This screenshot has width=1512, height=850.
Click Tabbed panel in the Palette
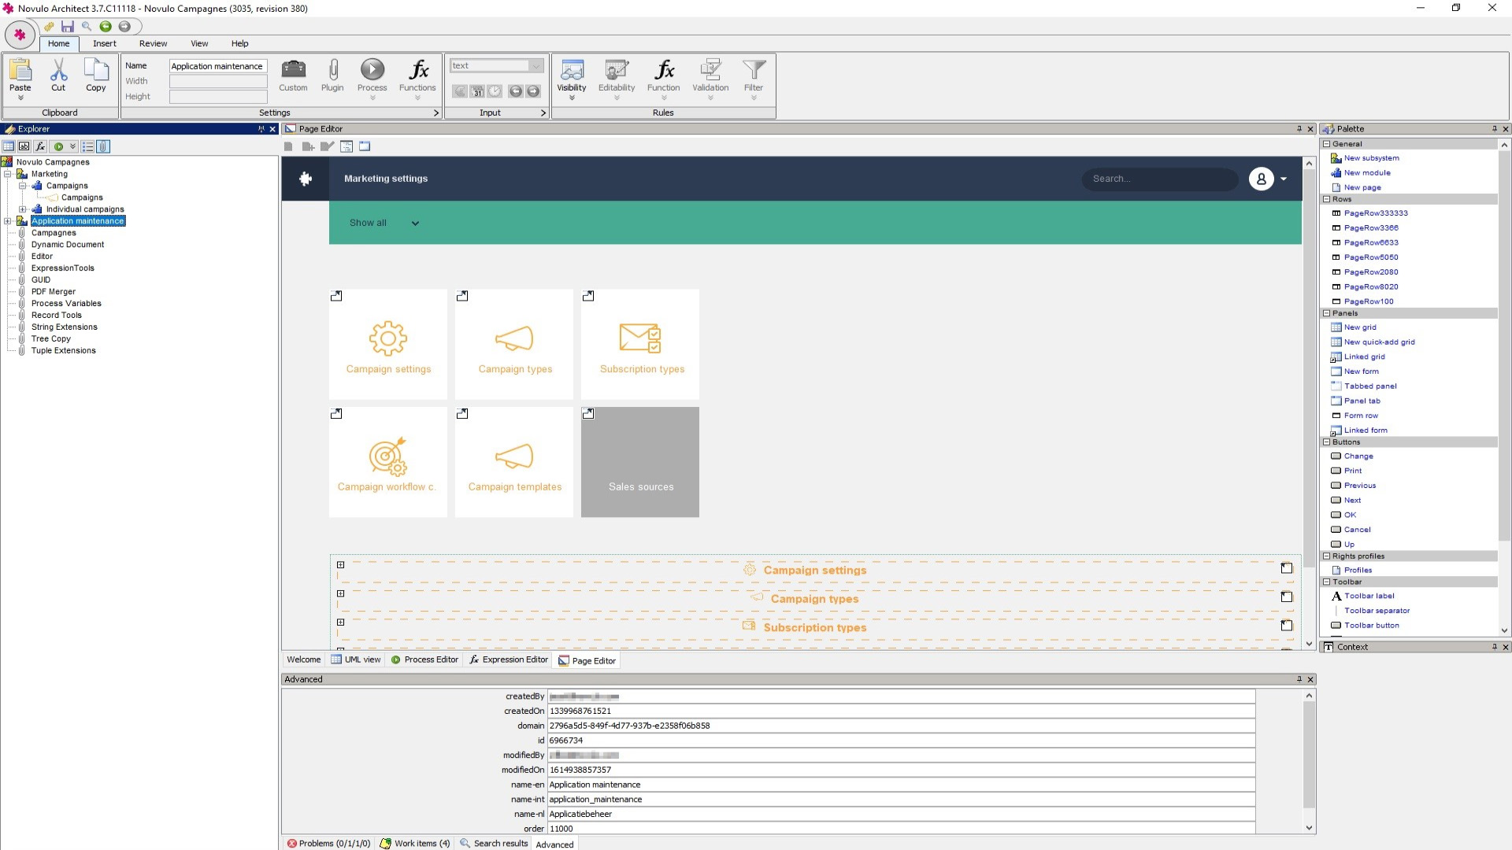1370,386
